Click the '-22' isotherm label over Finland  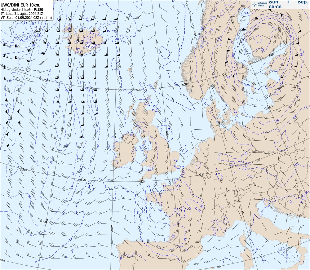(x=263, y=50)
